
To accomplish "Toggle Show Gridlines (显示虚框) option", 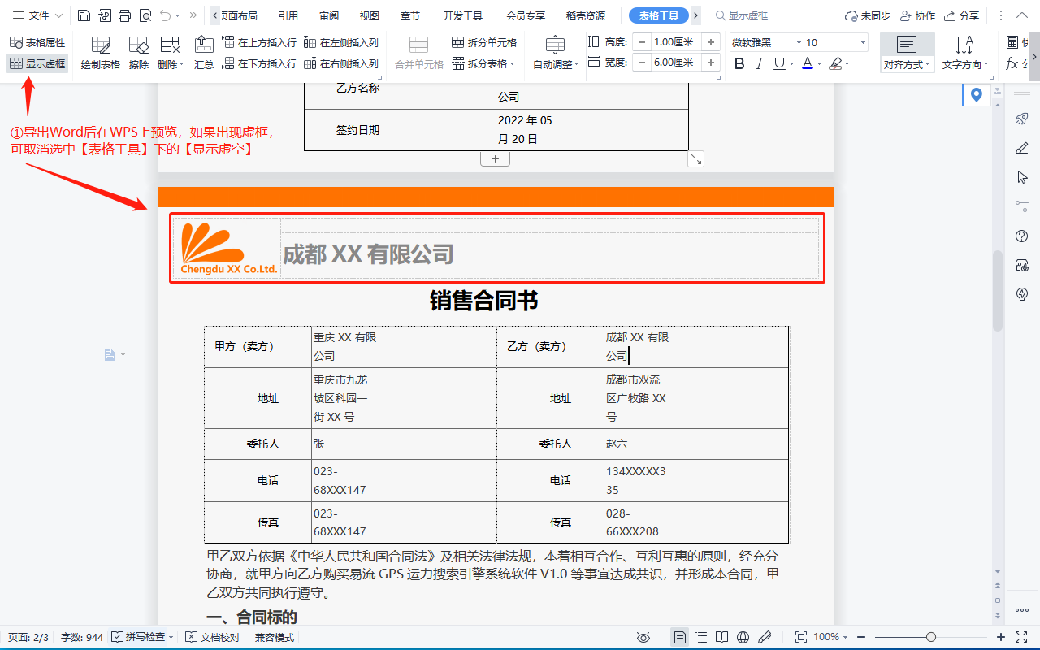I will coord(37,63).
